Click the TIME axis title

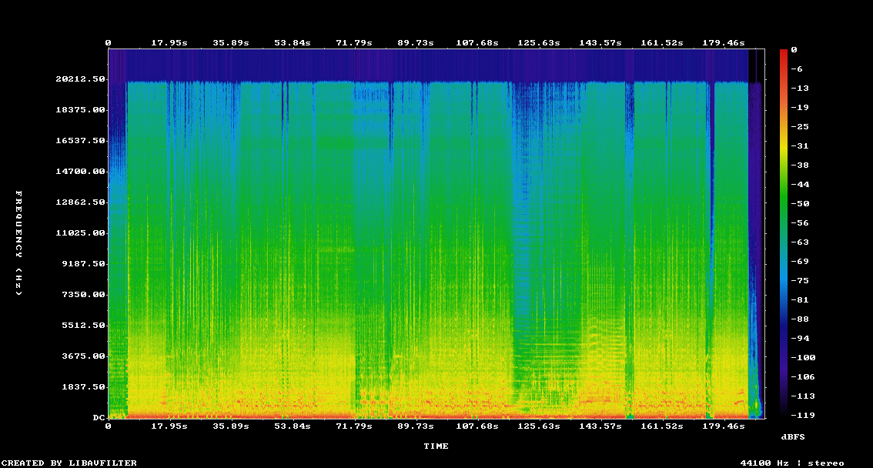tap(436, 446)
